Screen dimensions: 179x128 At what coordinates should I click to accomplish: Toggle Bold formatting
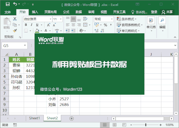[26, 25]
